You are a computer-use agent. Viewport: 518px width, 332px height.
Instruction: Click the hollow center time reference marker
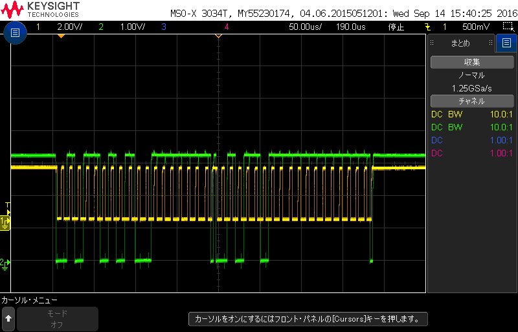coord(218,36)
